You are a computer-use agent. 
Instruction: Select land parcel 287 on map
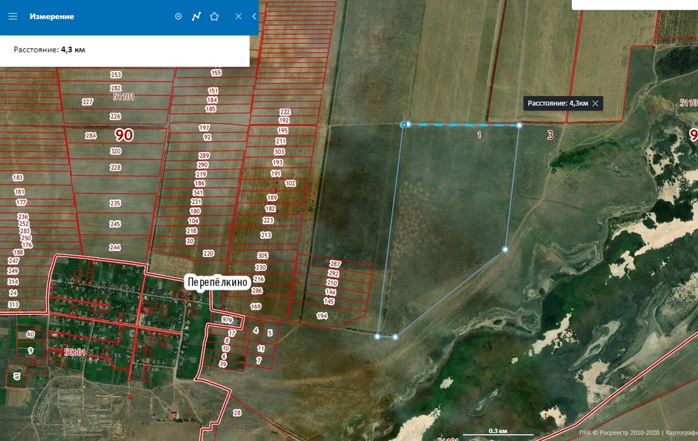pyautogui.click(x=334, y=264)
